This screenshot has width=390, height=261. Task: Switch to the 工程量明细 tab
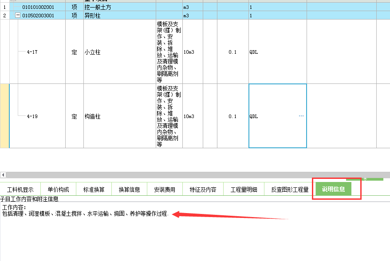pos(244,190)
